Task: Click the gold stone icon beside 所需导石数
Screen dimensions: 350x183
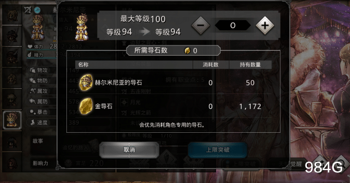Action: coord(187,51)
